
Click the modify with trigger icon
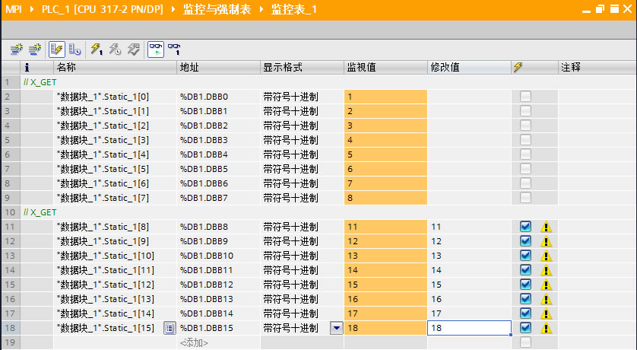point(115,49)
